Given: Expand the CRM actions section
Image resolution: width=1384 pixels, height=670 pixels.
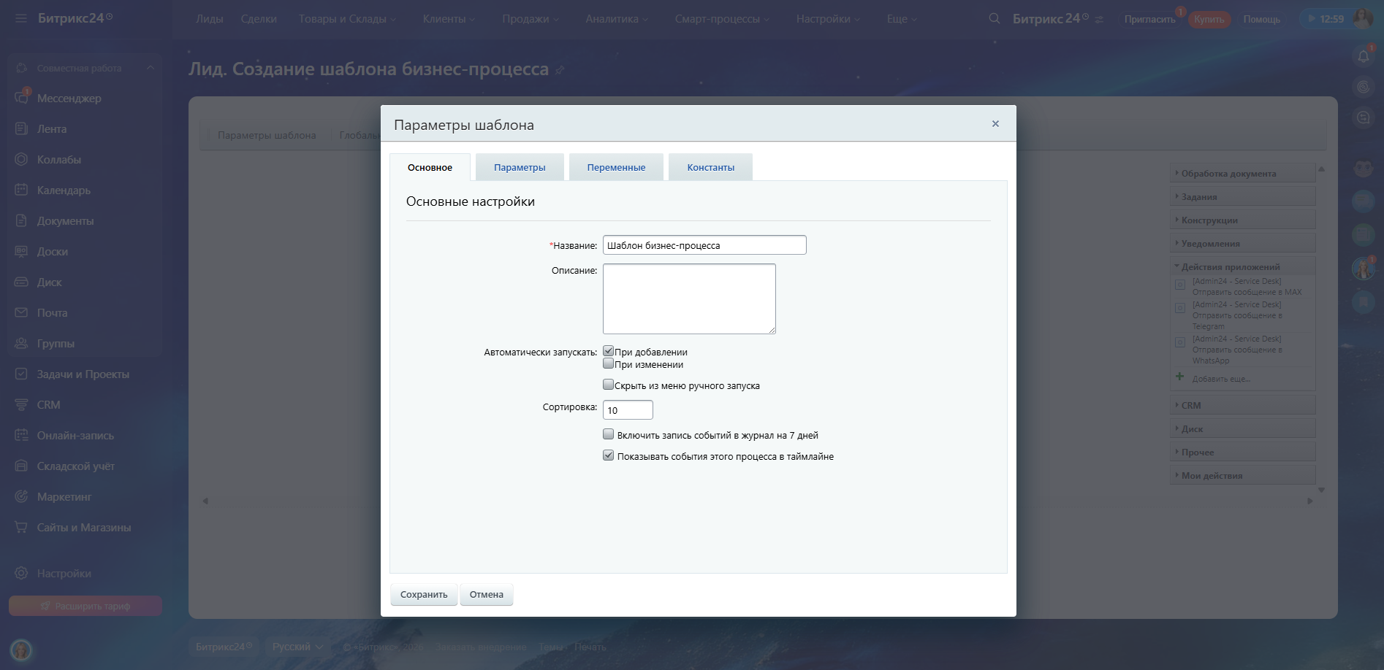Looking at the screenshot, I should coord(1242,405).
